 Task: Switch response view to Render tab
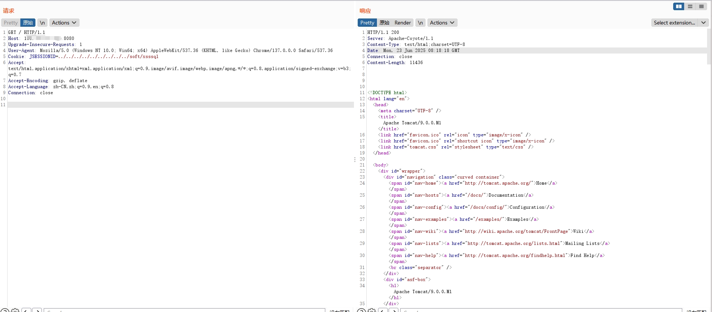[403, 23]
